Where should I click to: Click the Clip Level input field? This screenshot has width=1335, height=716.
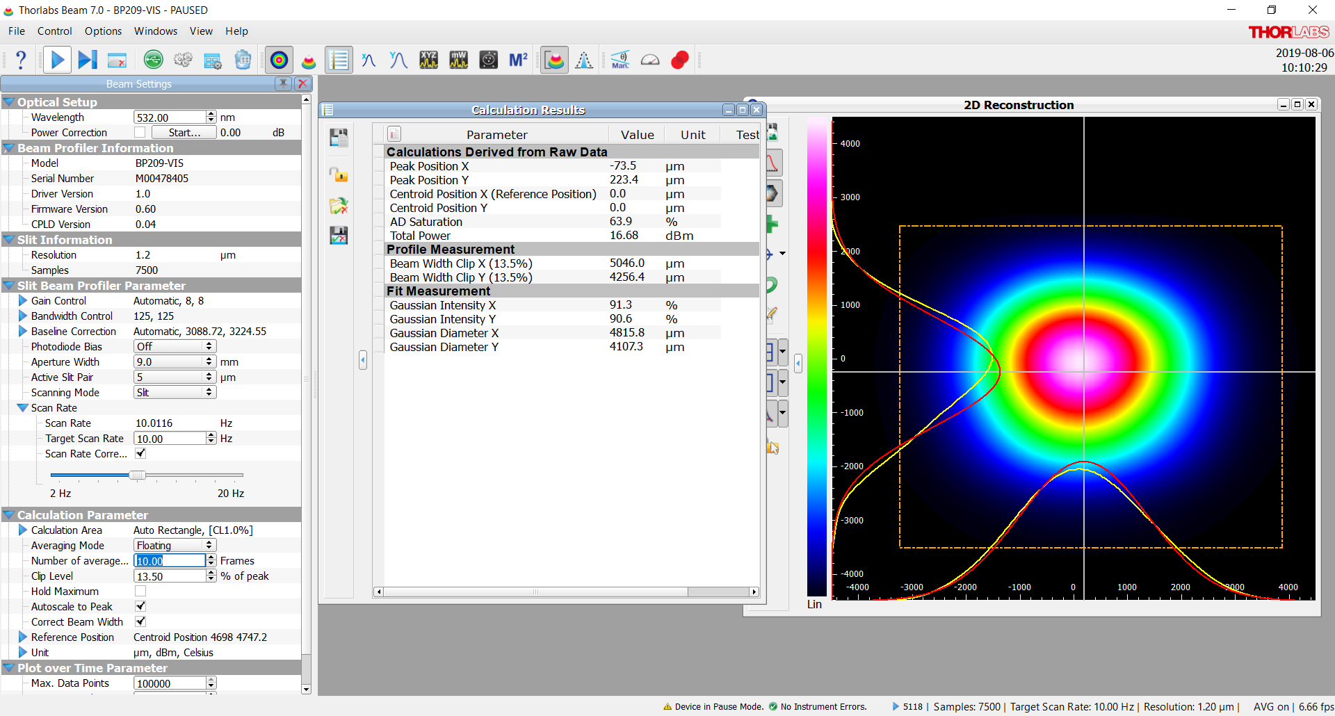pos(171,576)
